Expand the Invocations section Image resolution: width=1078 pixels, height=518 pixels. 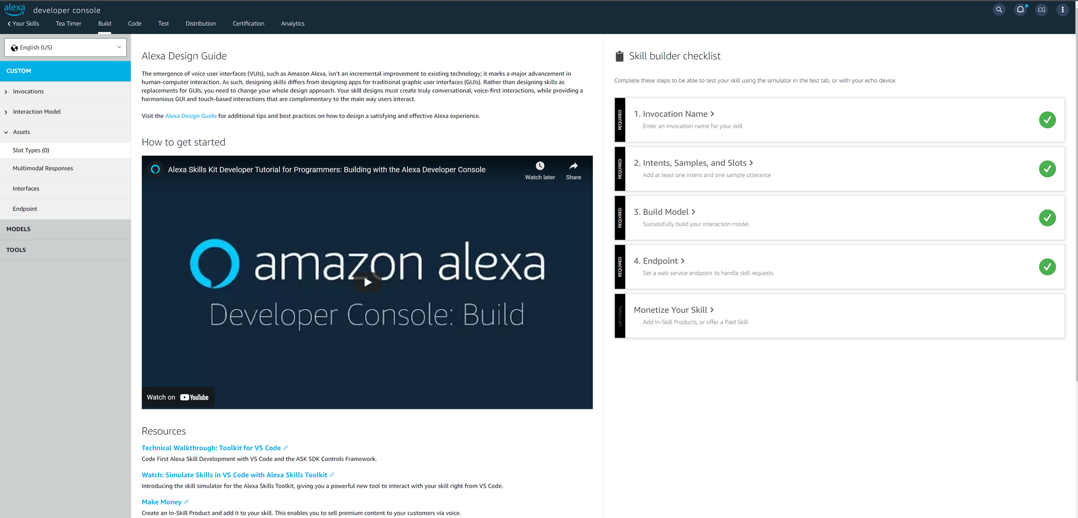coord(65,92)
